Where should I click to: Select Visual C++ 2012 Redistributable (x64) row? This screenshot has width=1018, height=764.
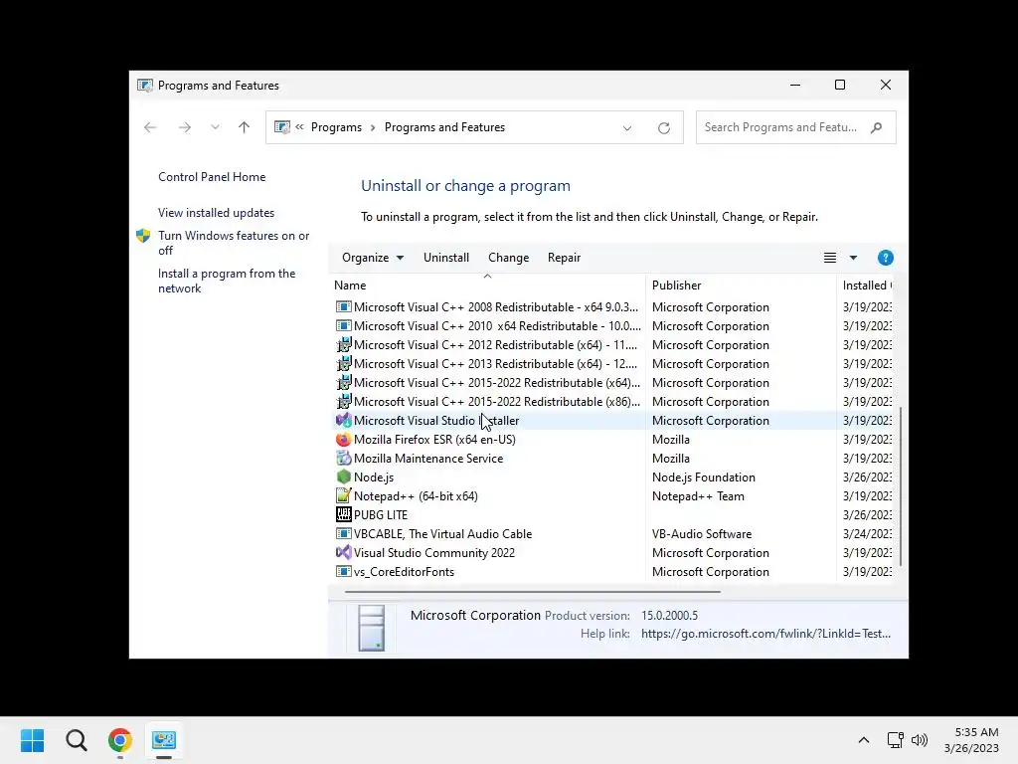tap(612, 345)
